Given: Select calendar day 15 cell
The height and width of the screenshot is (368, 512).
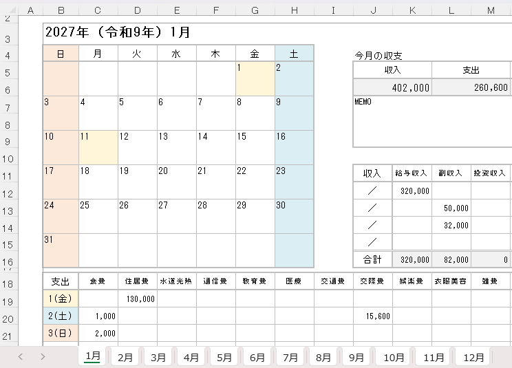Looking at the screenshot, I should click(x=255, y=147).
